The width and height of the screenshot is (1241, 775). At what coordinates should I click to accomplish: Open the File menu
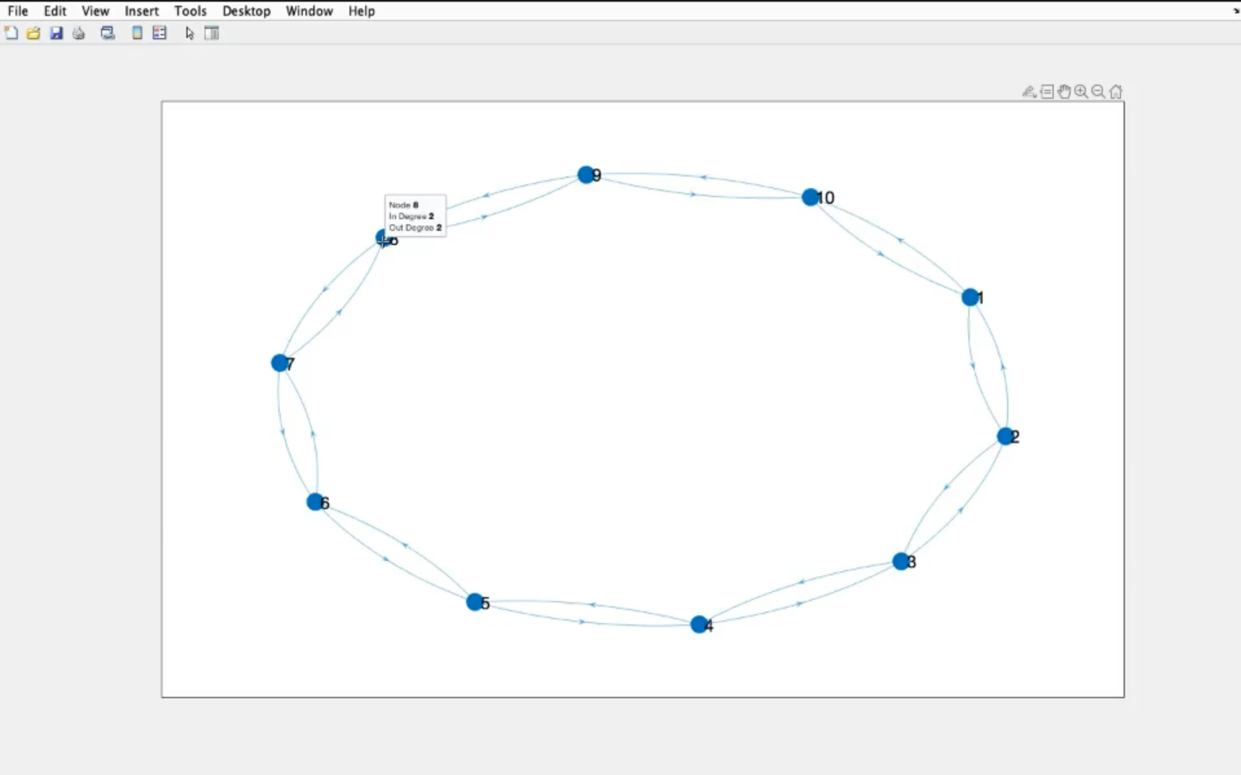tap(17, 11)
